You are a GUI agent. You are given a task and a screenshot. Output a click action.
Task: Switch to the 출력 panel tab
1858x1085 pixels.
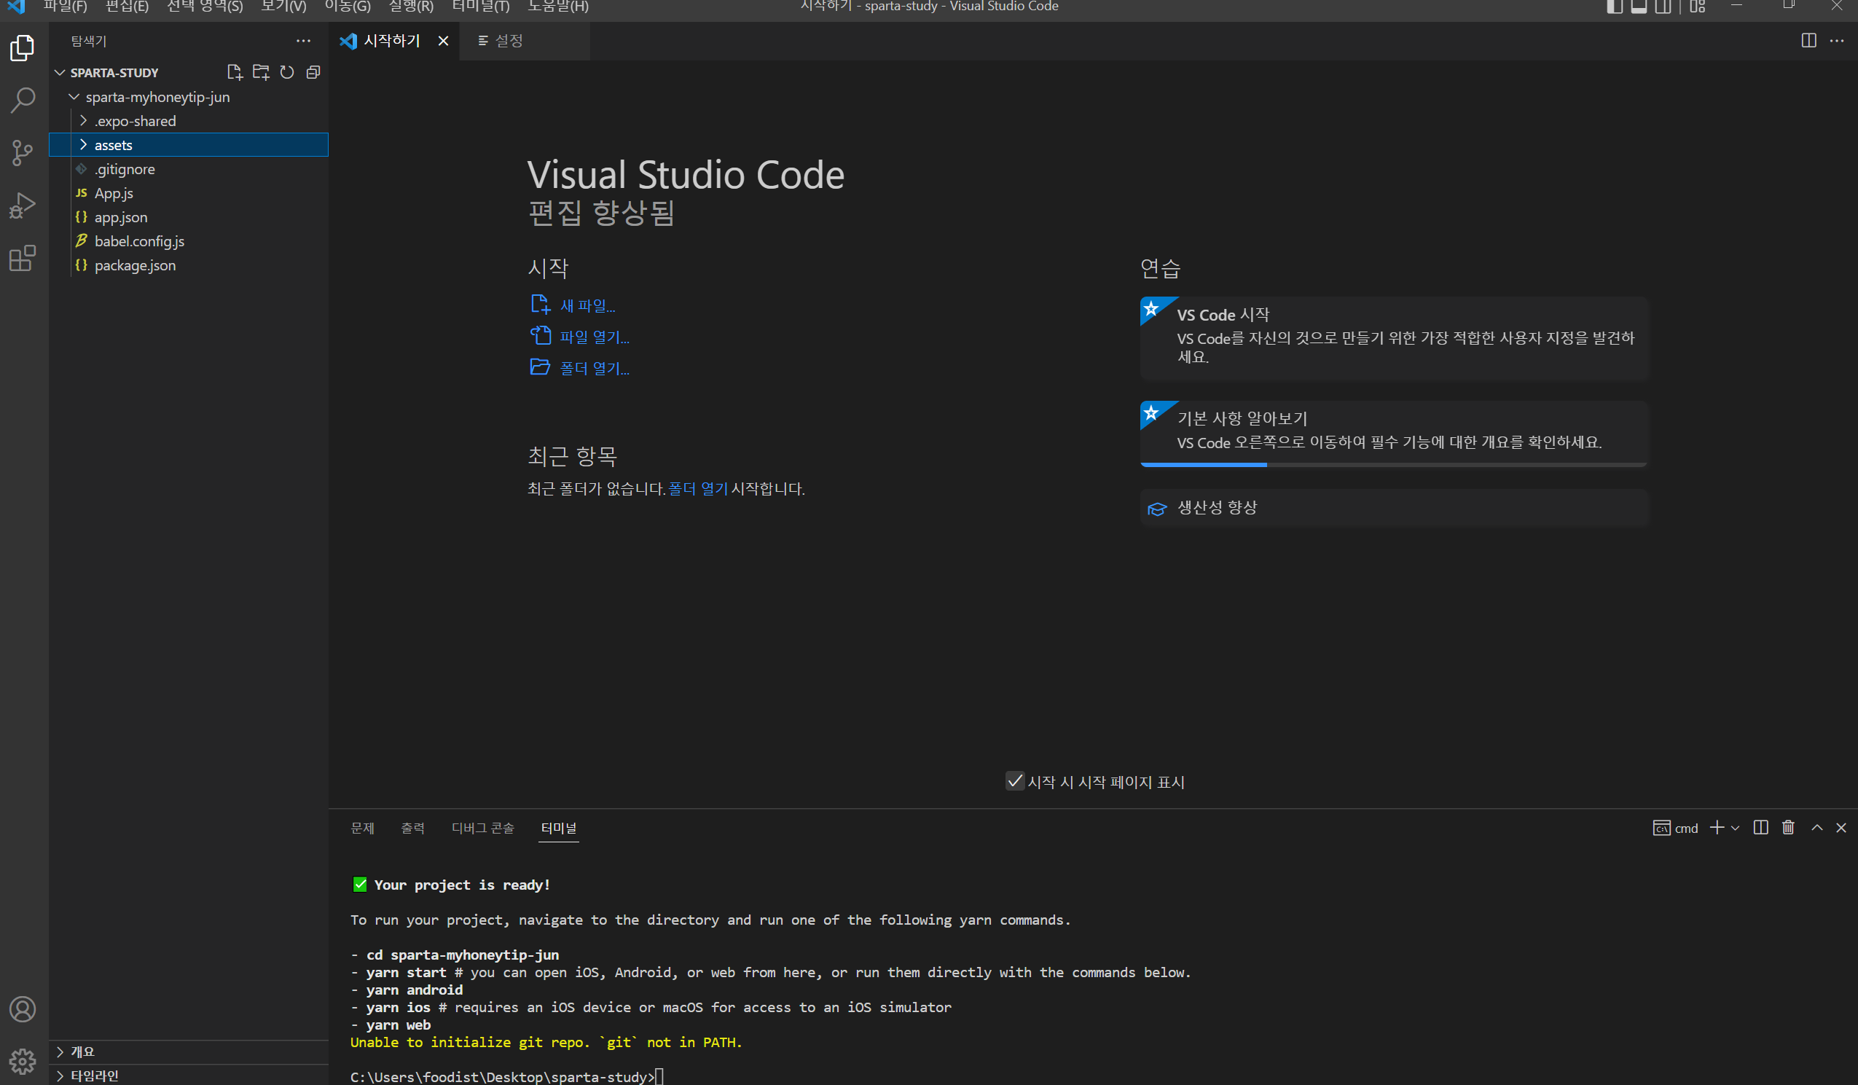coord(412,828)
